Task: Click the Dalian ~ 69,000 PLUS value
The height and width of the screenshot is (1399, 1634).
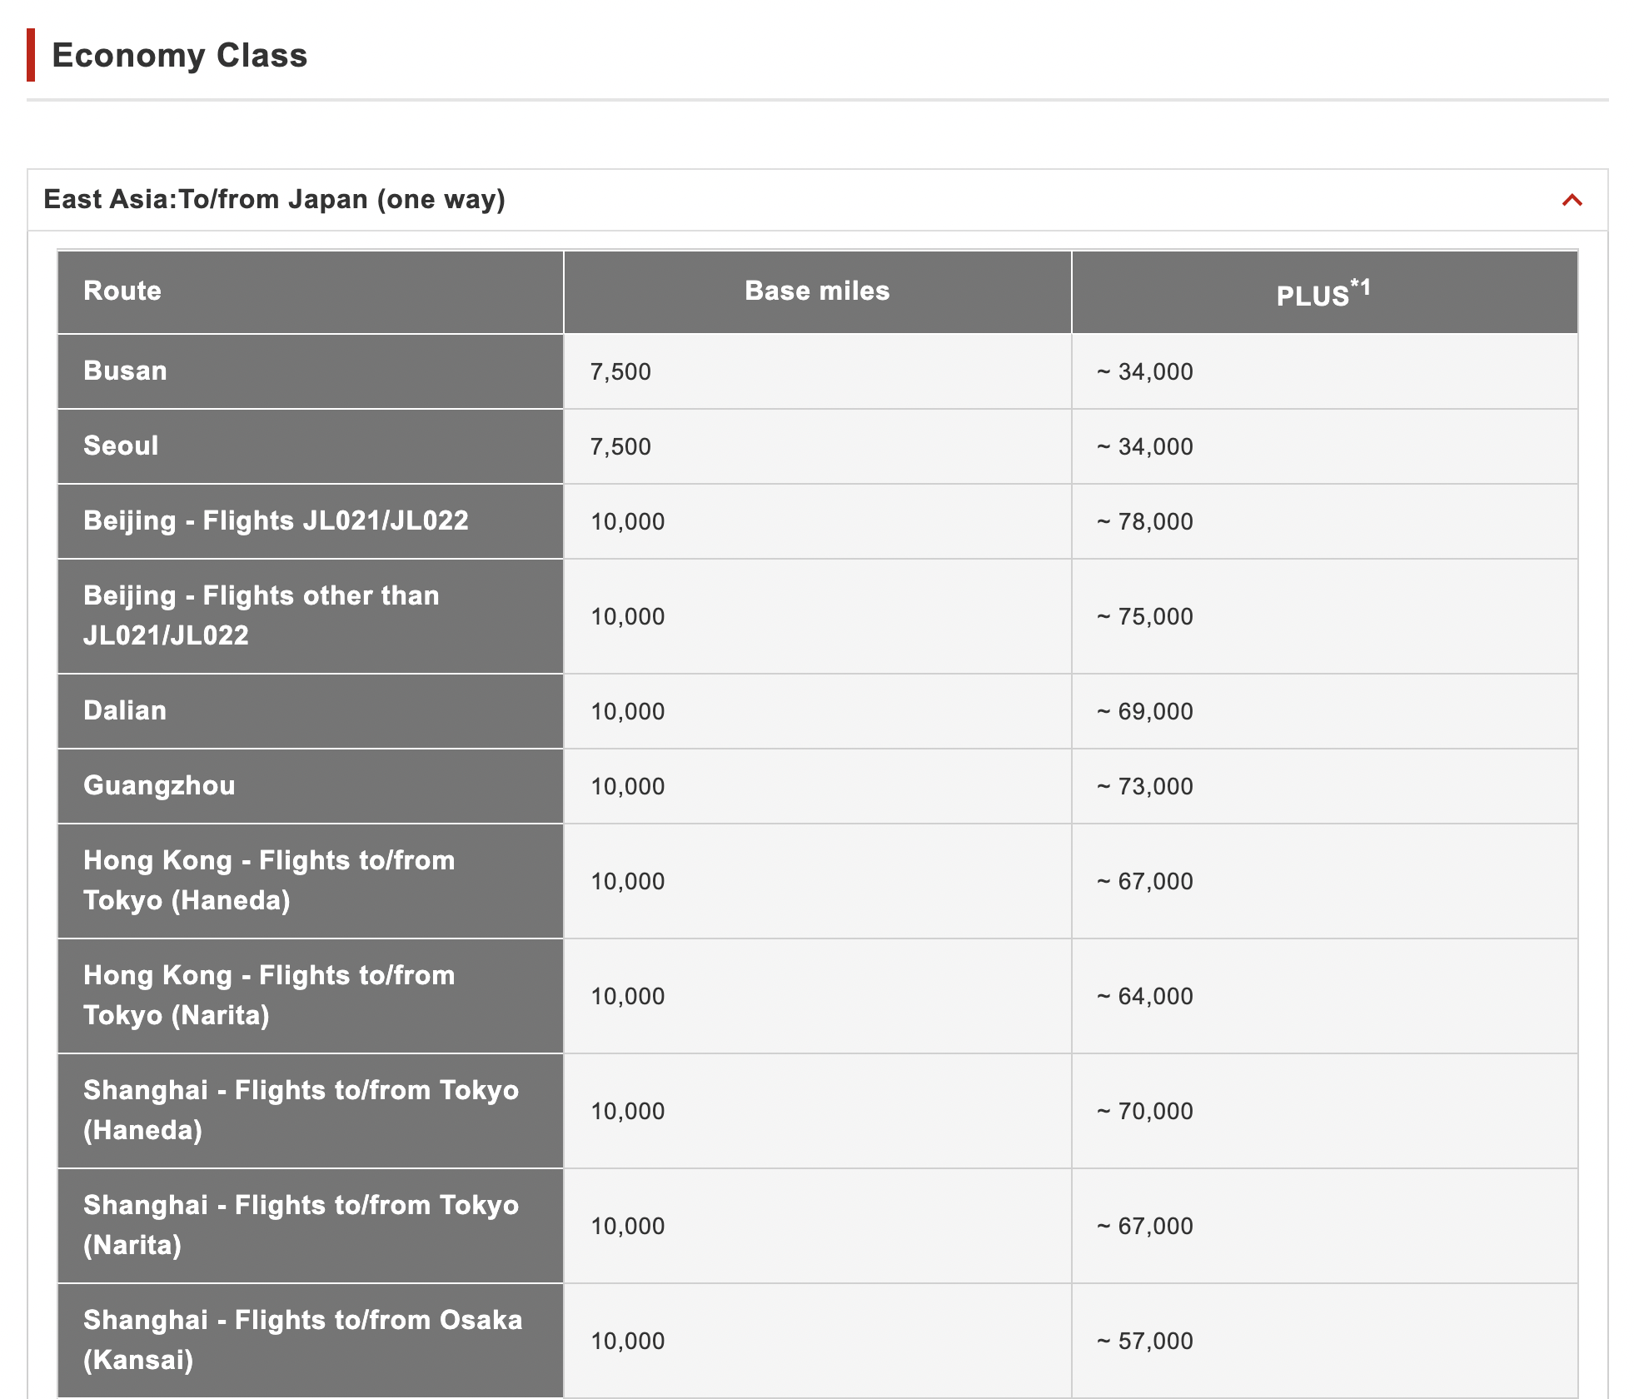Action: 1145,711
